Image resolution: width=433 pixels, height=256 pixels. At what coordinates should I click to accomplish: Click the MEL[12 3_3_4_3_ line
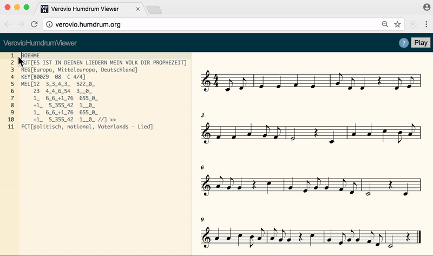[58, 84]
